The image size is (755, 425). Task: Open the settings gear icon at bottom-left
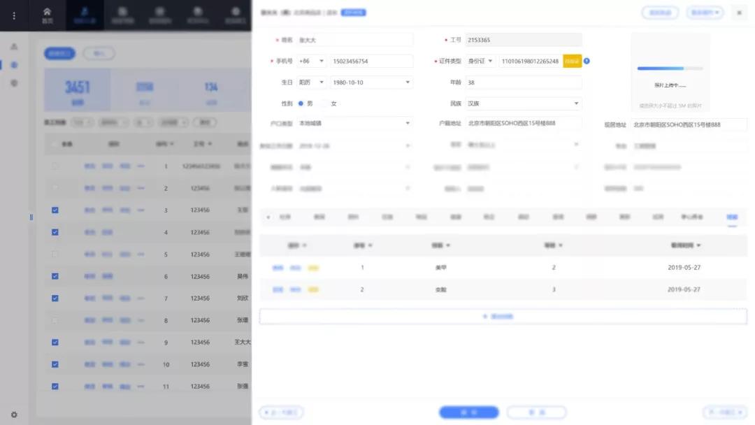(x=14, y=415)
